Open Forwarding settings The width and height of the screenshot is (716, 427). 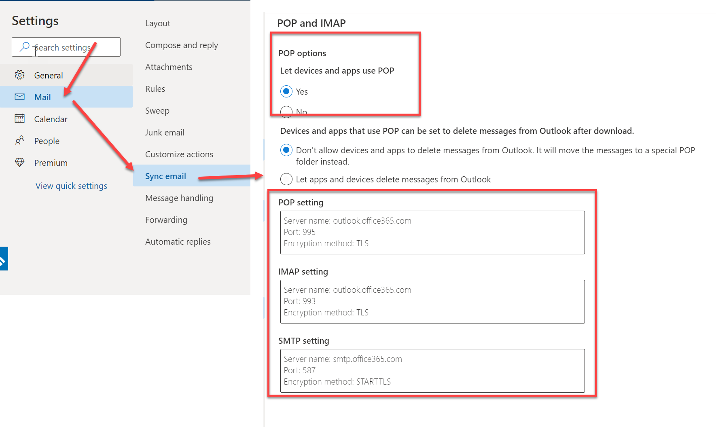coord(192,220)
